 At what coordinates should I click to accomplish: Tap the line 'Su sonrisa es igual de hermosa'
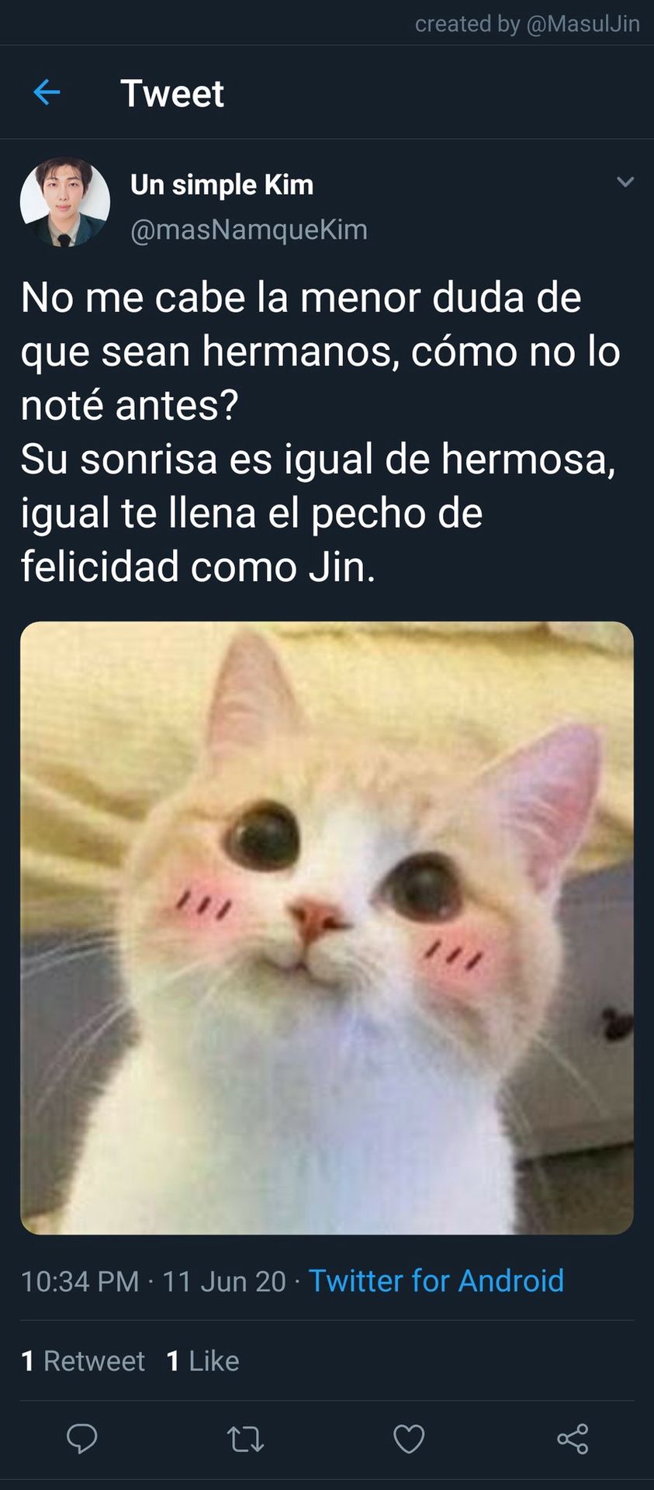point(318,459)
